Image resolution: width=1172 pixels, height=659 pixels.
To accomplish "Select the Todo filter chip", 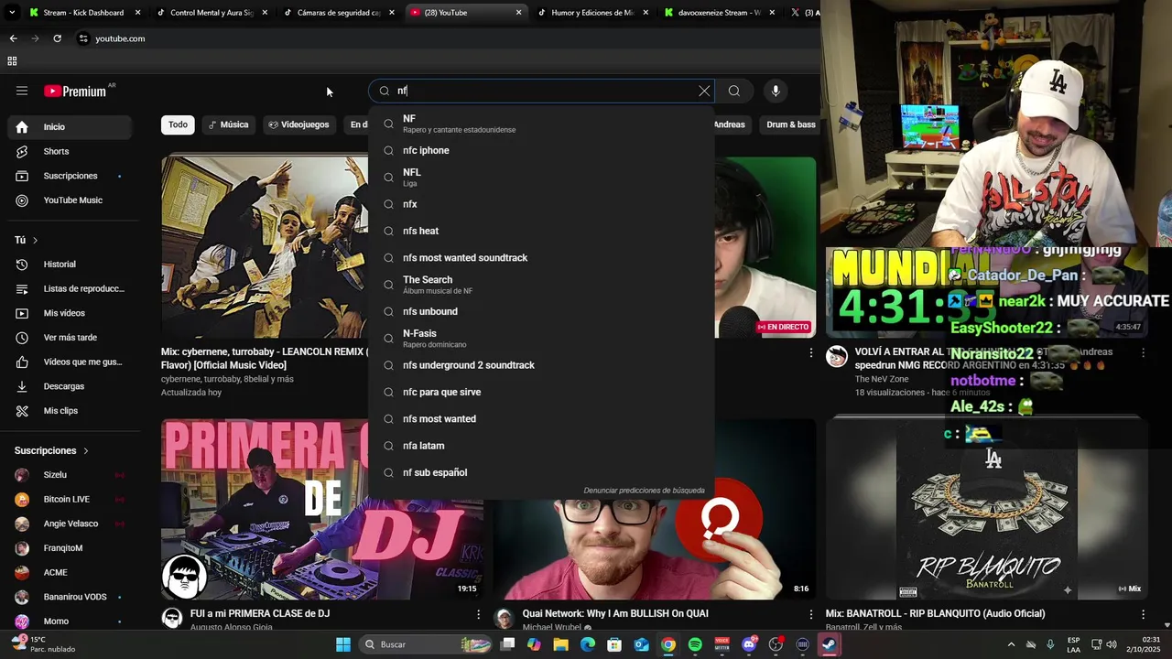I will click(x=178, y=124).
